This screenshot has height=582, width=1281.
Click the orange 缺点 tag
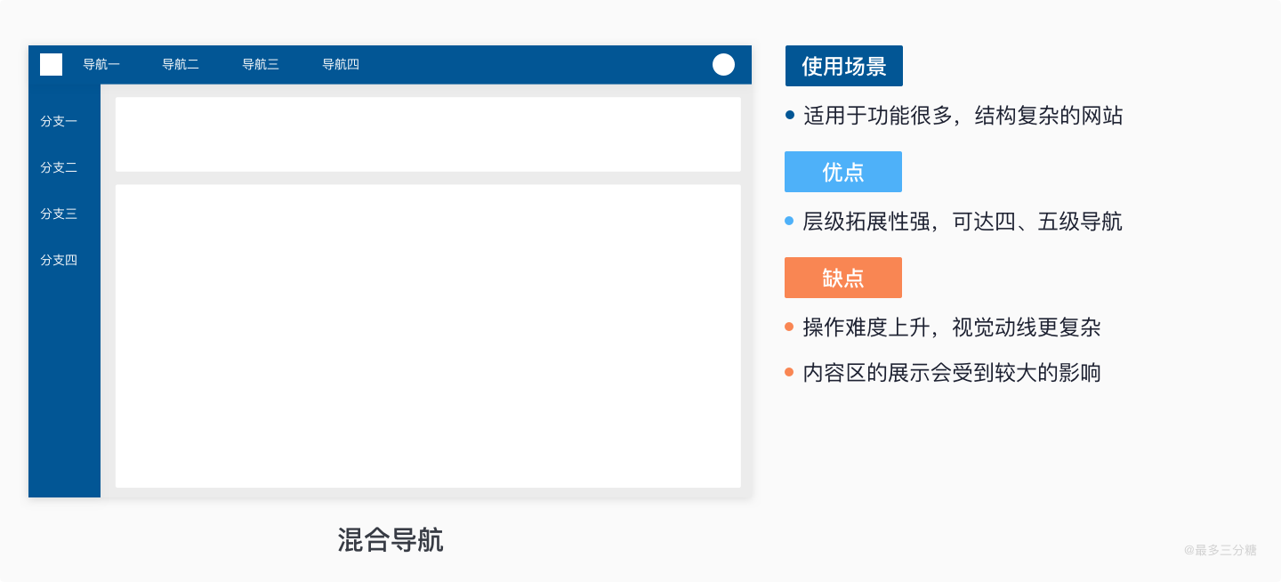coord(842,278)
